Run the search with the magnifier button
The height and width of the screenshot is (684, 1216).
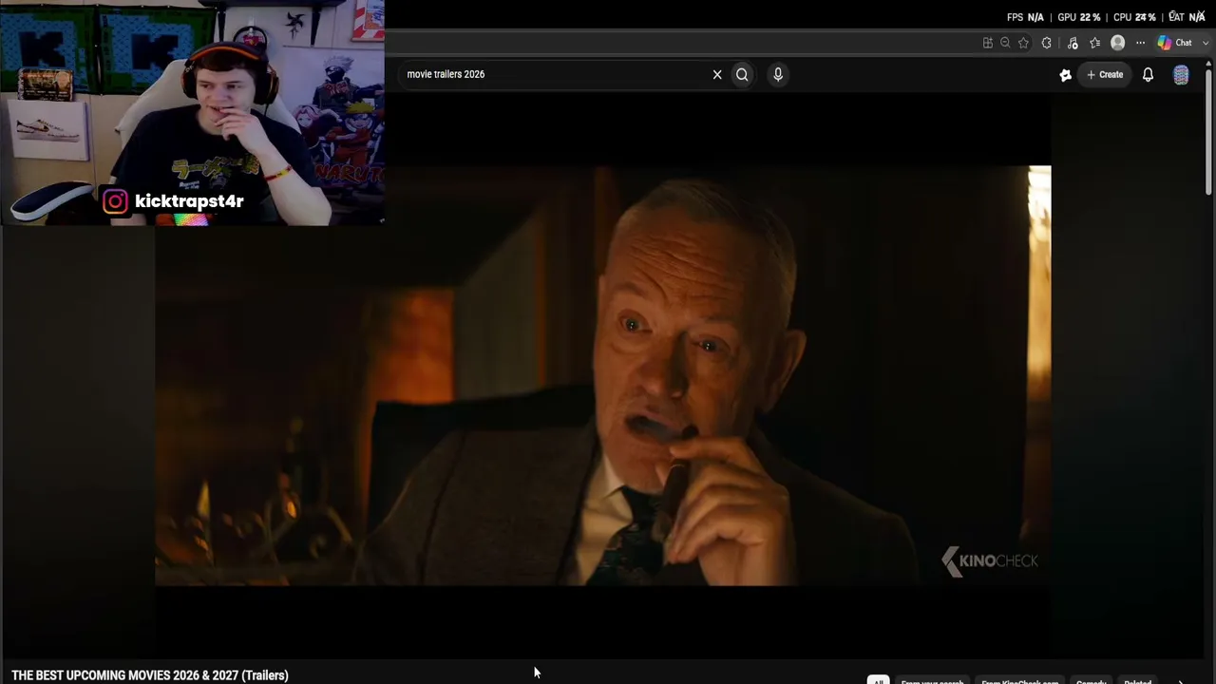click(742, 74)
